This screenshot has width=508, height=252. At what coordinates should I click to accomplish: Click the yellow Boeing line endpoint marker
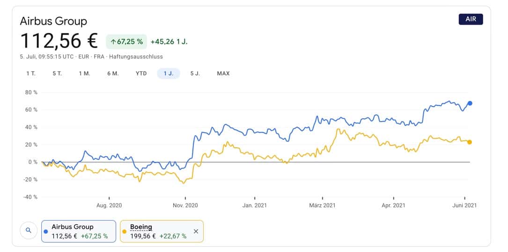pos(470,142)
